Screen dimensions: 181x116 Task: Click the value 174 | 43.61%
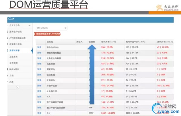[x=107, y=53]
